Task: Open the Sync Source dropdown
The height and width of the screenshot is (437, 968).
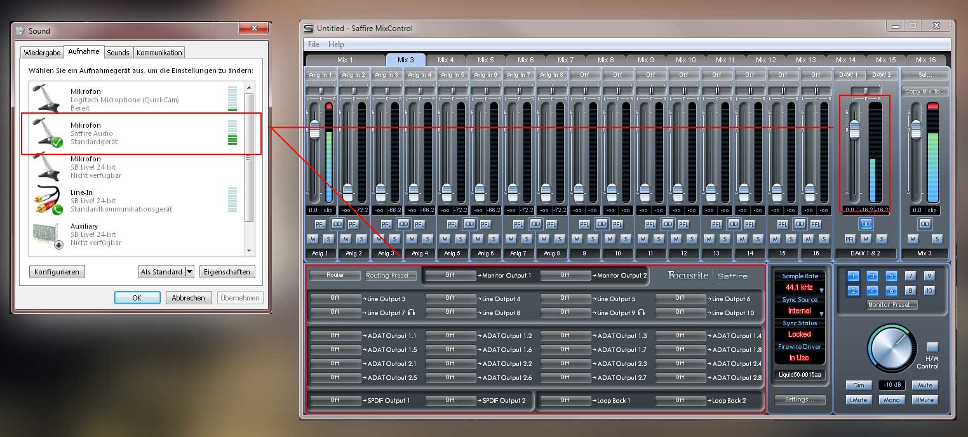Action: (821, 313)
